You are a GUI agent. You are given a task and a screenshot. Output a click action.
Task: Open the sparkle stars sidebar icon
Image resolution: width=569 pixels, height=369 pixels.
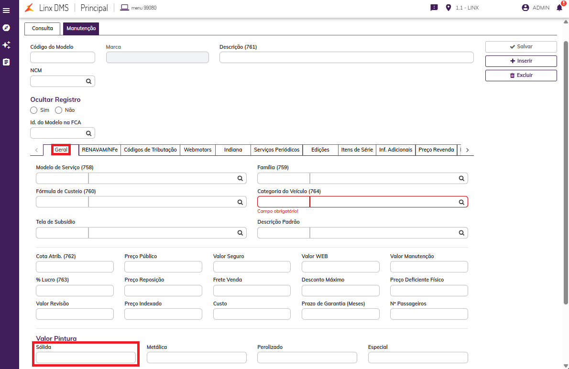[x=6, y=45]
